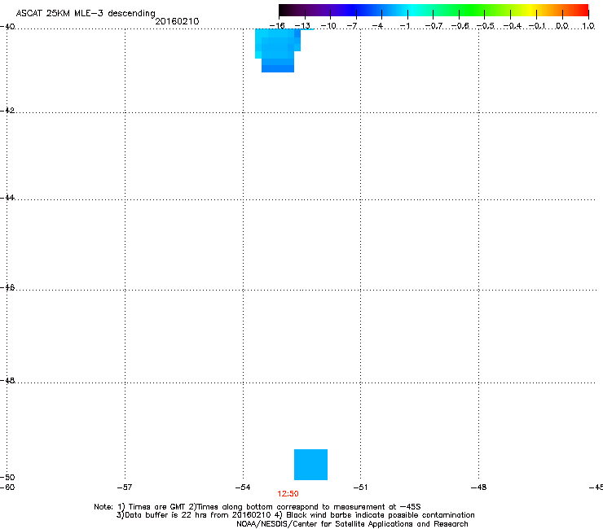Click the ASCAT 25KM MLE-3 descending title
This screenshot has width=603, height=529.
click(86, 13)
